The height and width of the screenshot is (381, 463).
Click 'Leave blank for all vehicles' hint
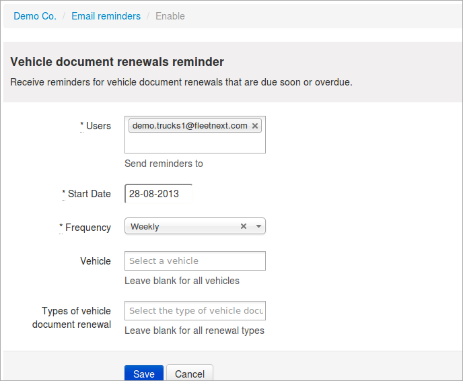click(182, 281)
